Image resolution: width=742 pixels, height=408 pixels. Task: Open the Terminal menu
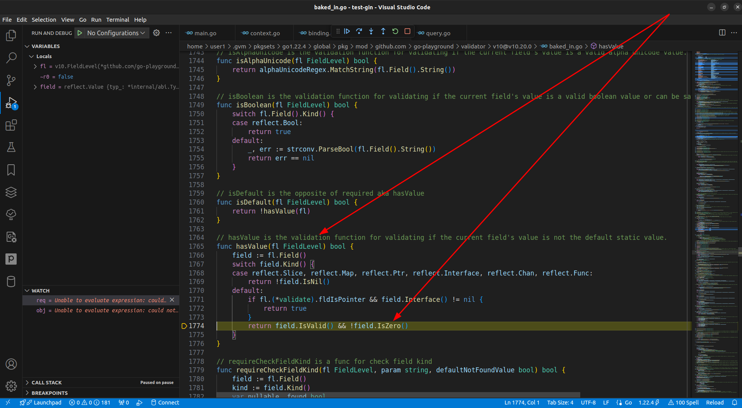(x=118, y=19)
